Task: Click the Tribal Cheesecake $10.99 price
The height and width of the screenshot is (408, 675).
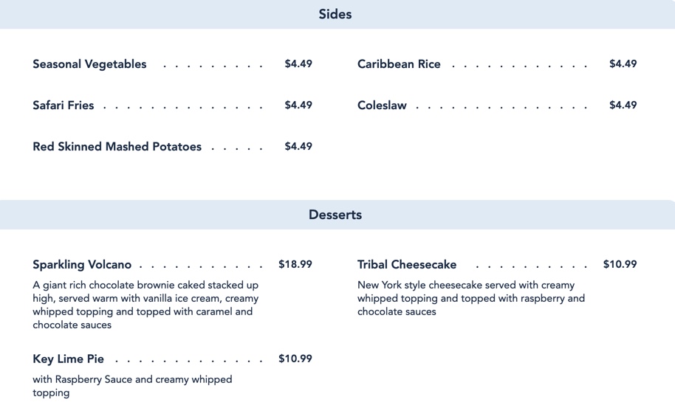Action: coord(620,265)
